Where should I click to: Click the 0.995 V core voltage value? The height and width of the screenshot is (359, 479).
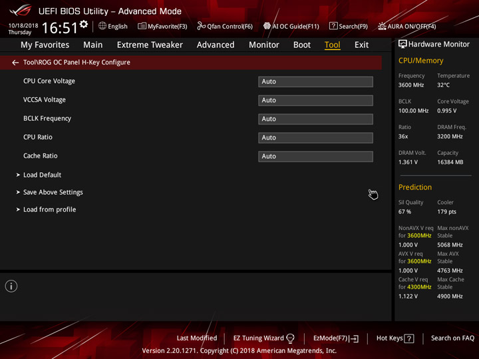(447, 110)
